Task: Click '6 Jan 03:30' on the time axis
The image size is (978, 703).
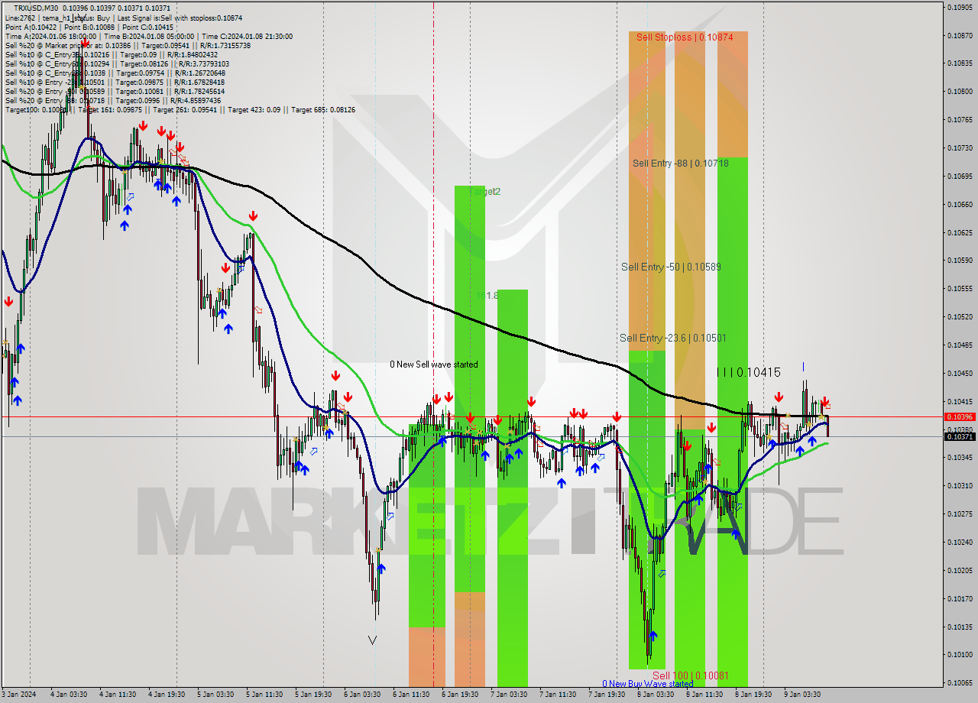Action: pyautogui.click(x=361, y=695)
